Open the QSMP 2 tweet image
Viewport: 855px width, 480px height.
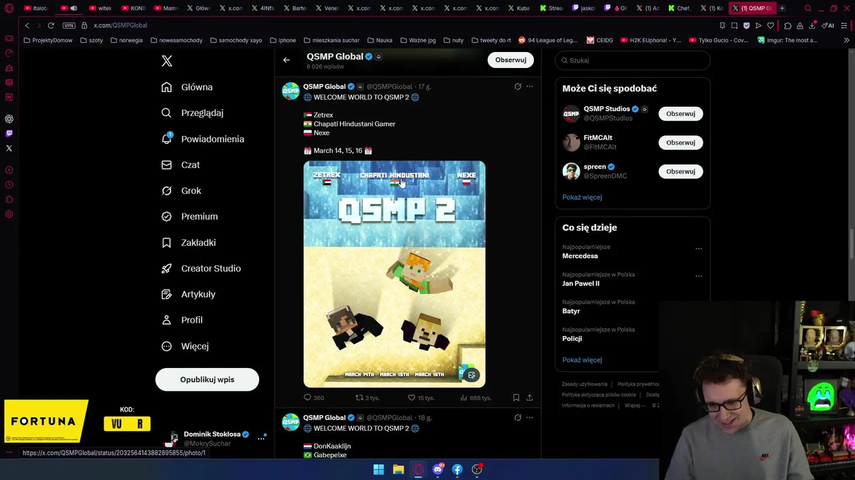click(395, 274)
